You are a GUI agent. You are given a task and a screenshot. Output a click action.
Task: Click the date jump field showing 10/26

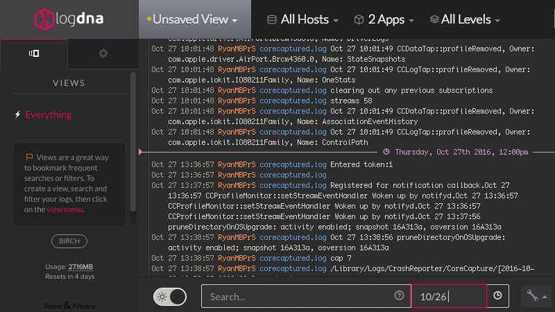tap(448, 296)
